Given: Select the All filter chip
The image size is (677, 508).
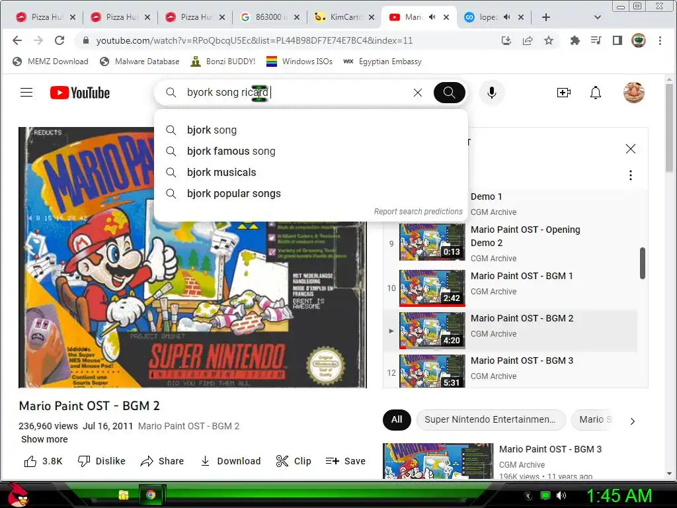Looking at the screenshot, I should click(x=397, y=420).
